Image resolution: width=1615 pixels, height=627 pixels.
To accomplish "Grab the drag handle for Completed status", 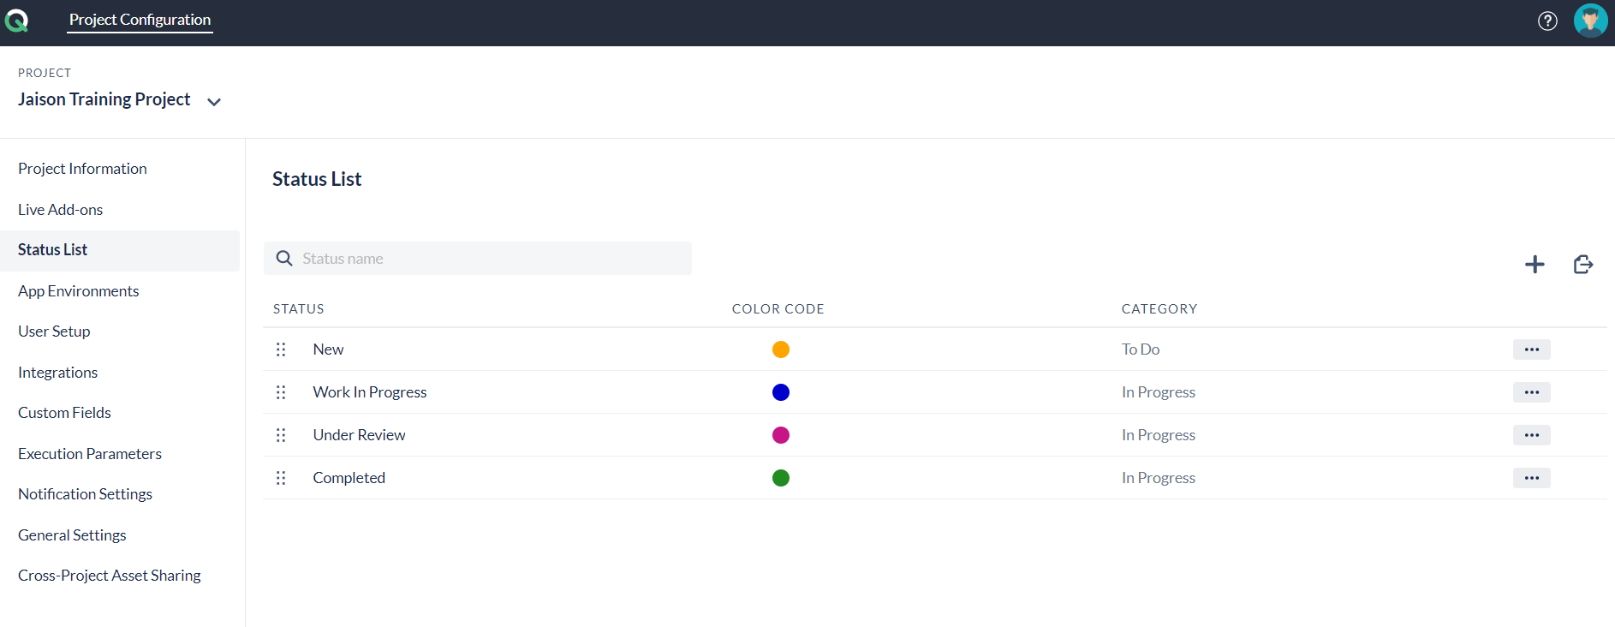I will [x=281, y=478].
